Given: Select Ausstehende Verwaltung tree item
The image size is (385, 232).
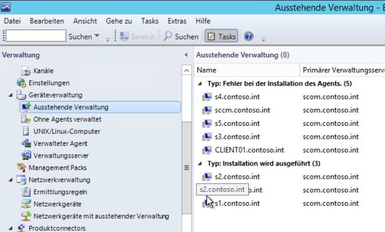Looking at the screenshot, I should 100,107.
